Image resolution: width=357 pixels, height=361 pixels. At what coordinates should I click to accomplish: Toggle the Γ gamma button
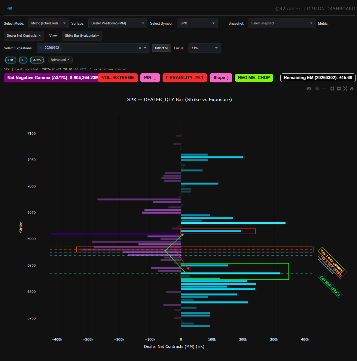coord(23,60)
